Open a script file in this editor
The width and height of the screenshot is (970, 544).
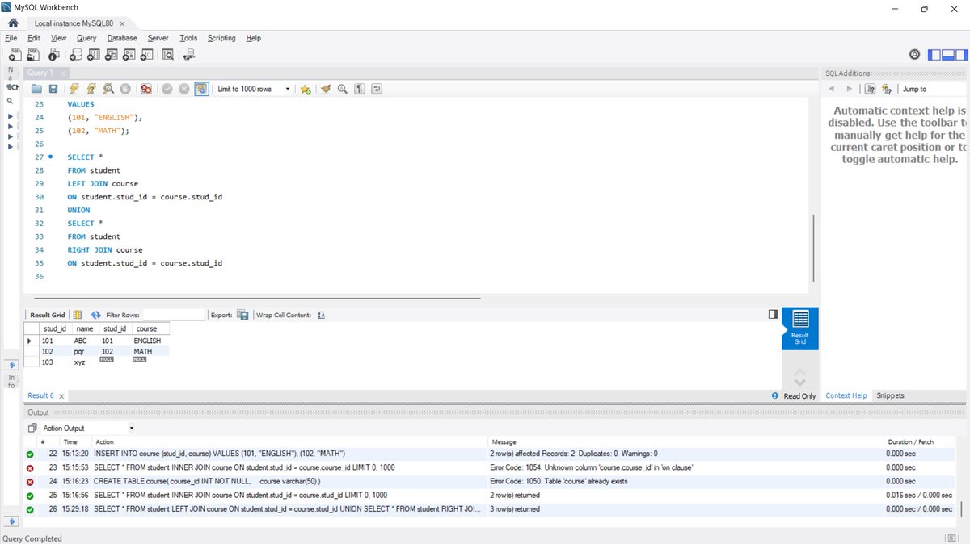click(36, 89)
